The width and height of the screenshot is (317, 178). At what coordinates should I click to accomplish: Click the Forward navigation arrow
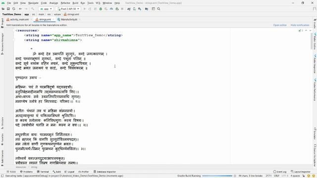pos(26,9)
